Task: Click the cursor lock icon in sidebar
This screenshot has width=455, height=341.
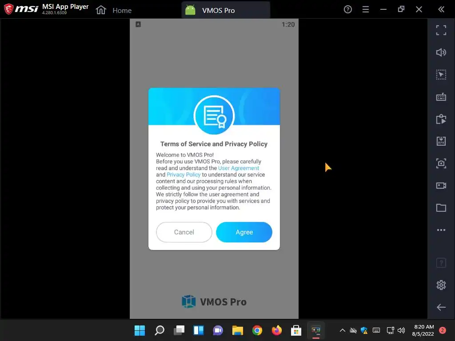Action: click(441, 75)
